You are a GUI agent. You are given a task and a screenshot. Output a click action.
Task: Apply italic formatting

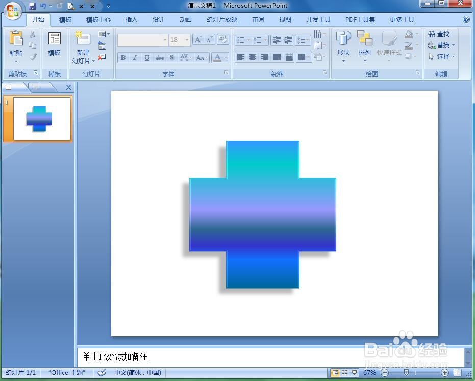pos(135,57)
